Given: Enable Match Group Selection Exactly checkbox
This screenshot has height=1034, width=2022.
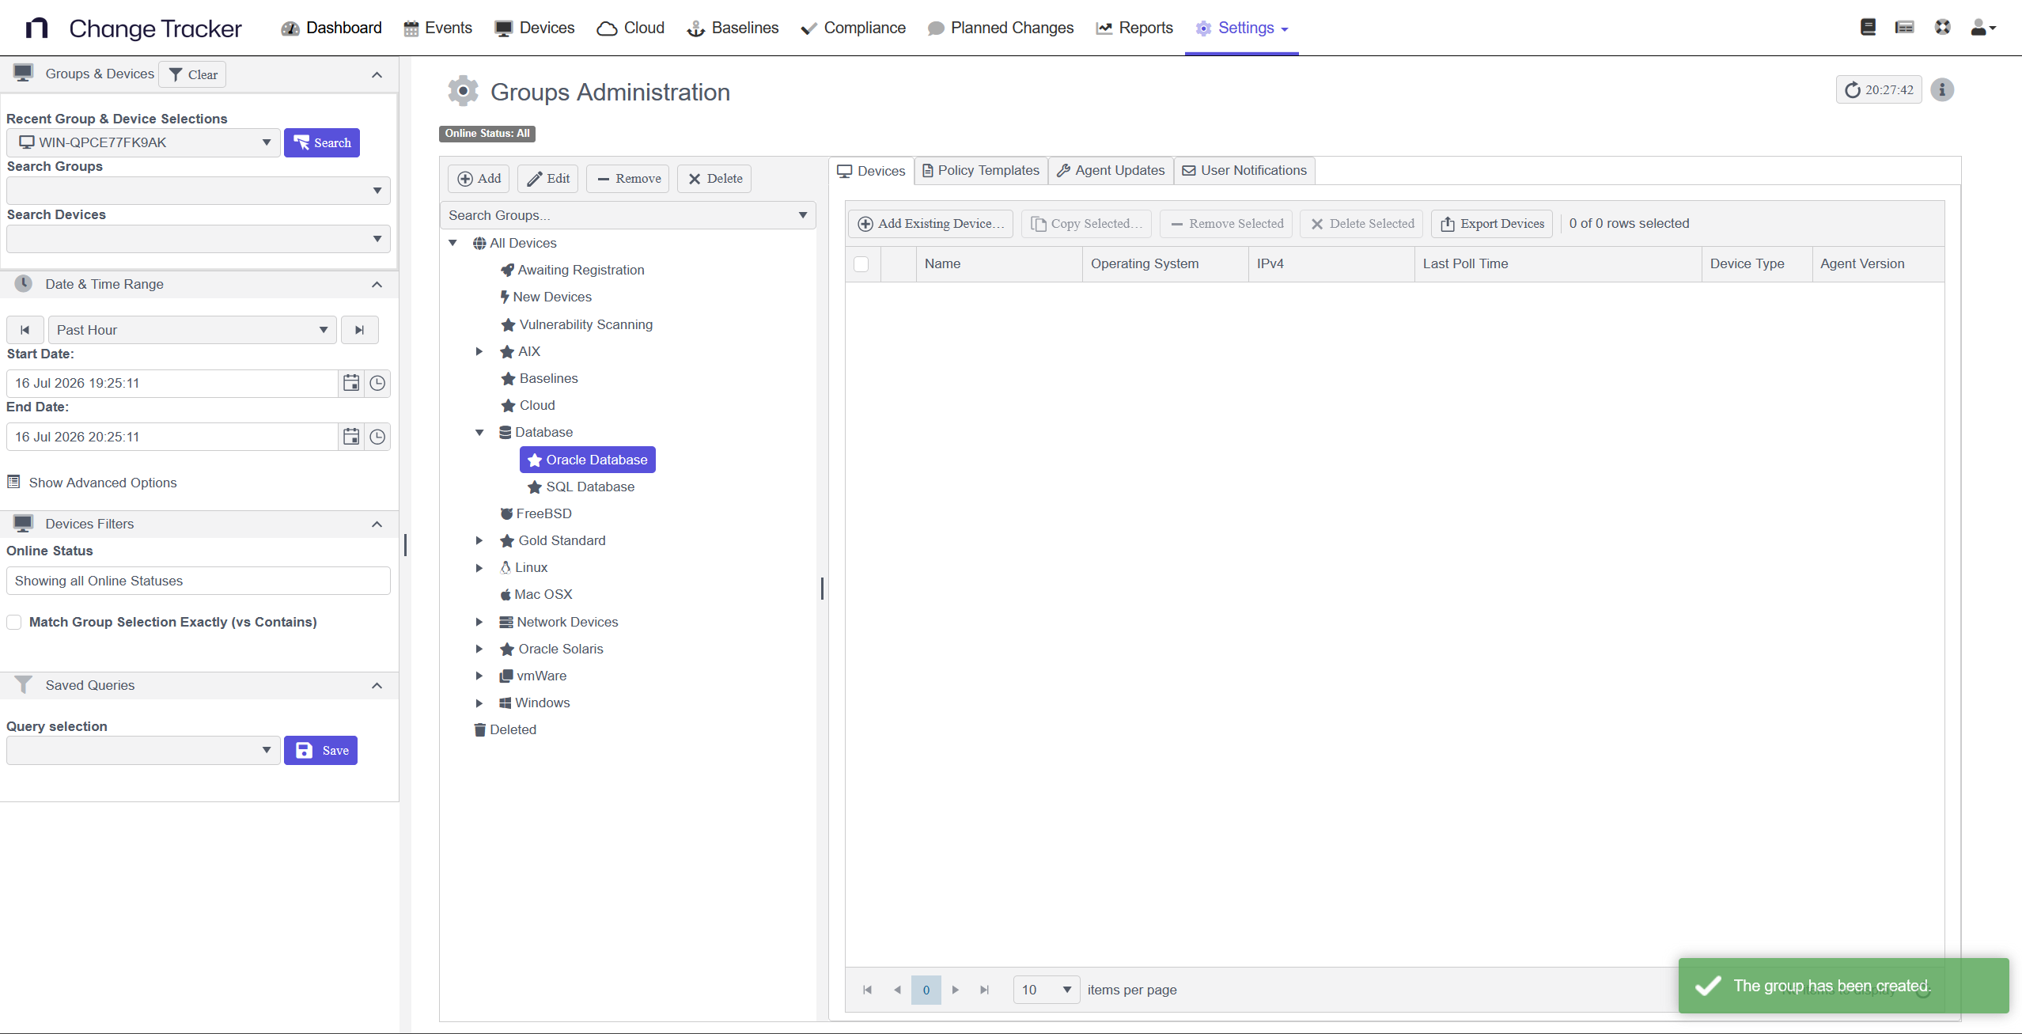Looking at the screenshot, I should [x=14, y=622].
